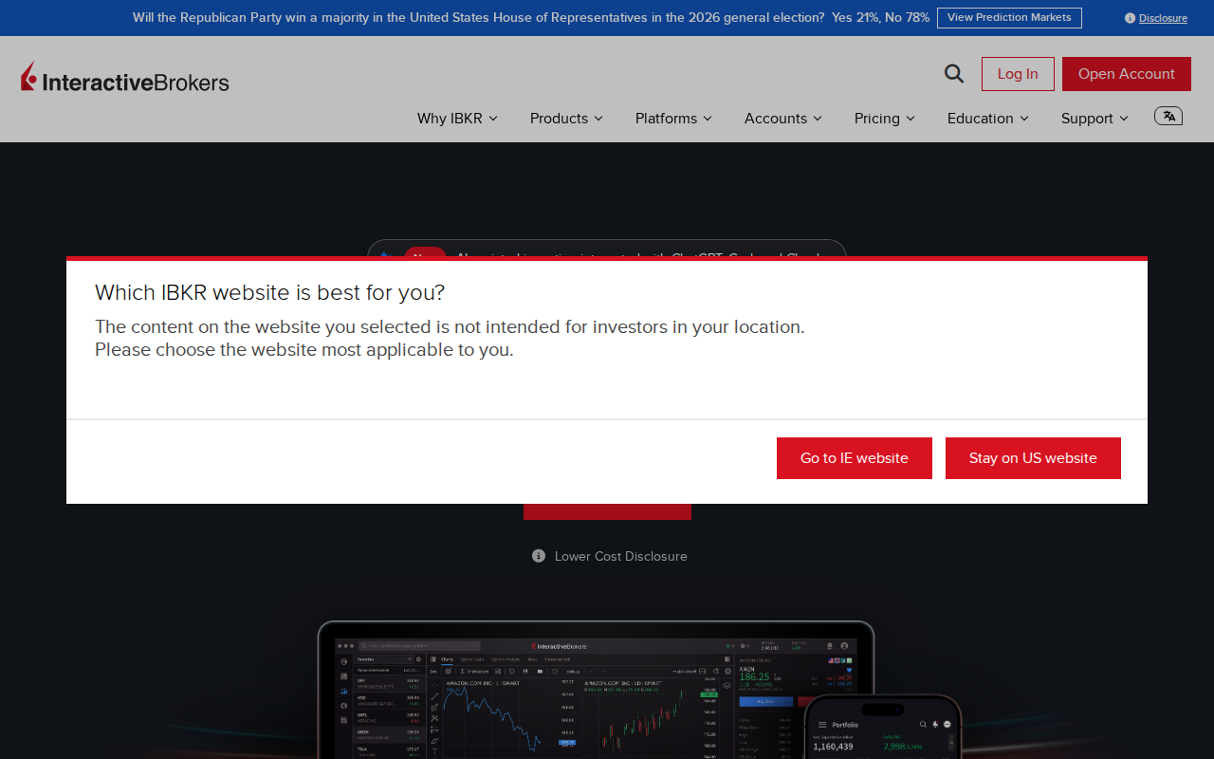1214x759 pixels.
Task: Expand the Support dropdown chevron
Action: click(1124, 119)
